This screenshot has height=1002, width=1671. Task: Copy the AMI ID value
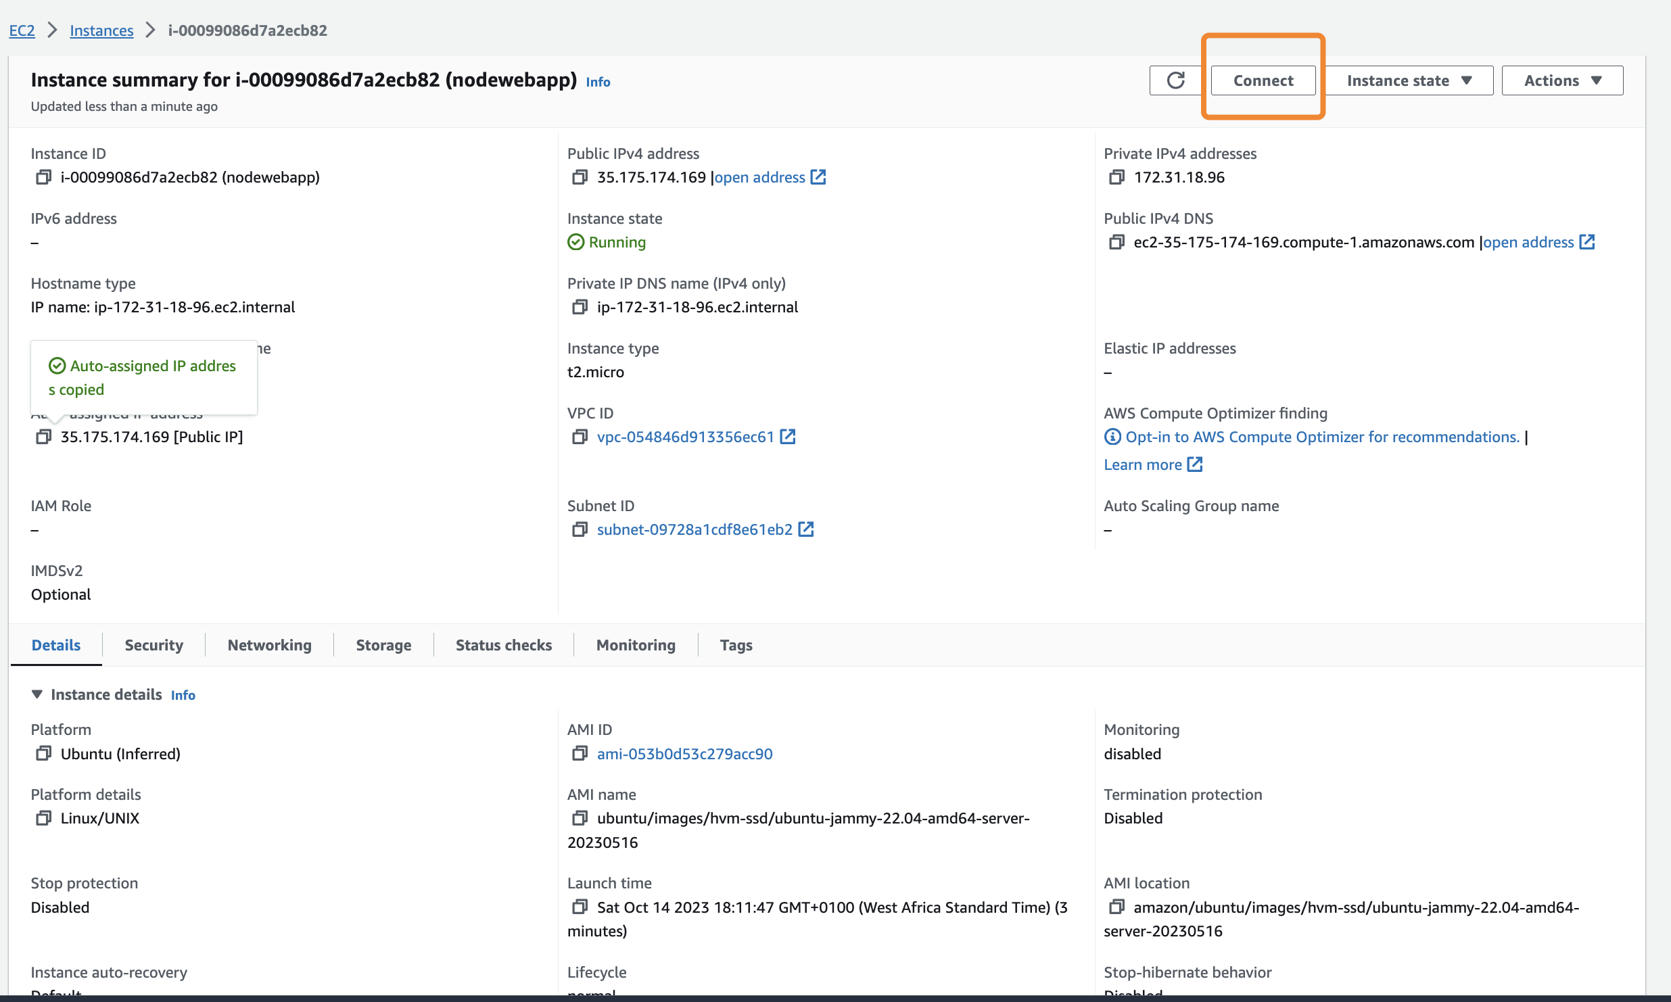pos(580,754)
